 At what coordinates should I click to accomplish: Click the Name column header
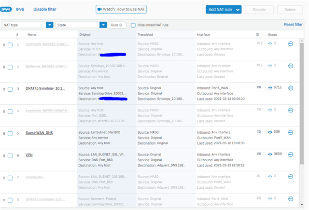click(32, 34)
